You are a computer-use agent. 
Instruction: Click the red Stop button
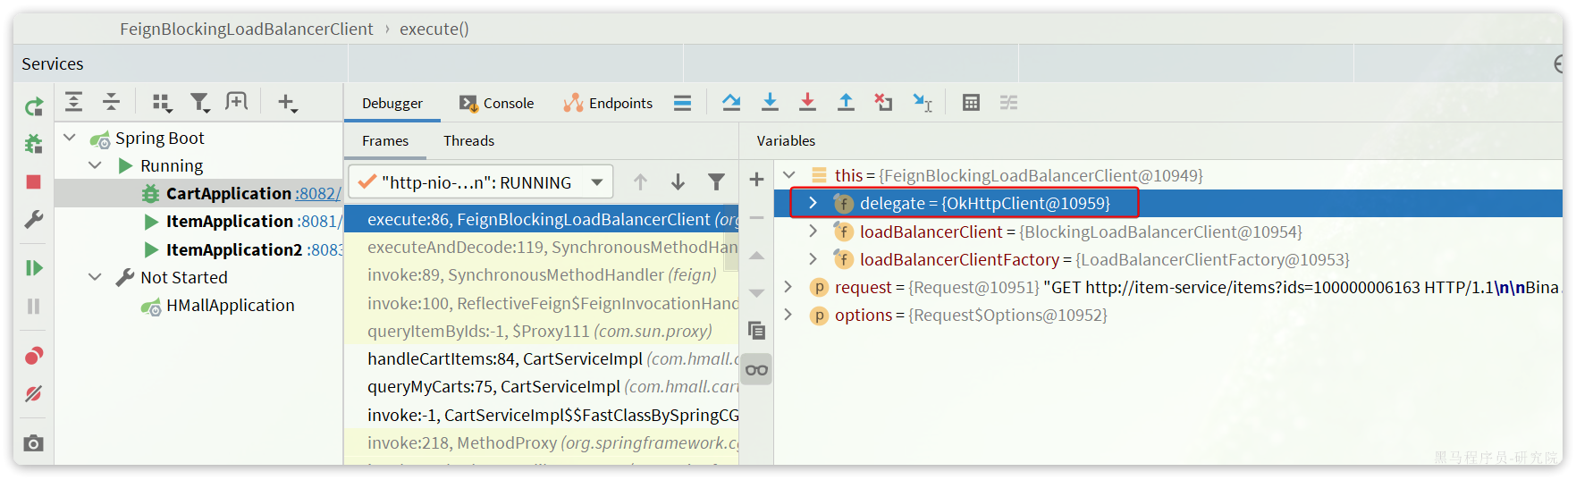pos(33,182)
